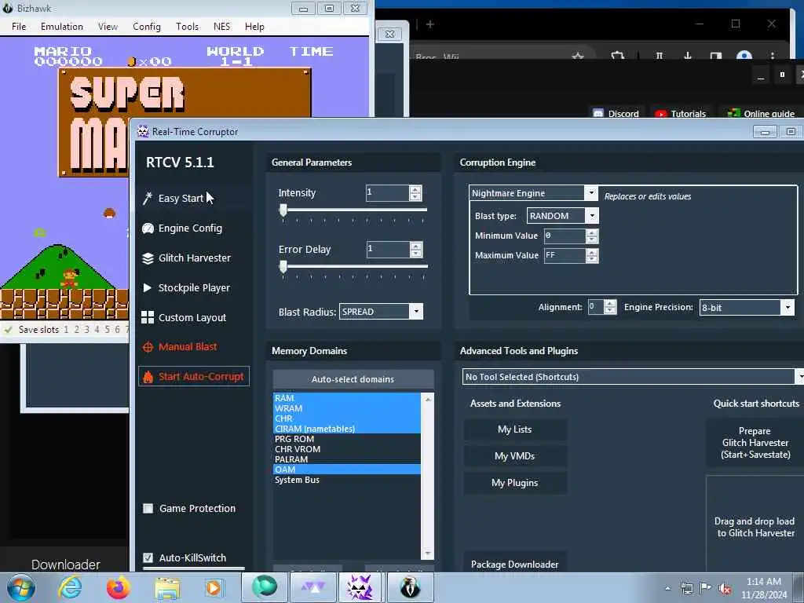Switch to RTCV purple monster taskbar icon
804x603 pixels.
360,587
